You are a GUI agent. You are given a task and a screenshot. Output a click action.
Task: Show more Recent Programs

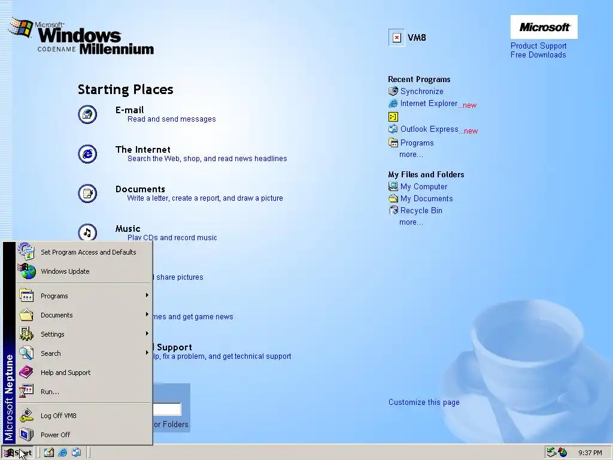(x=411, y=155)
